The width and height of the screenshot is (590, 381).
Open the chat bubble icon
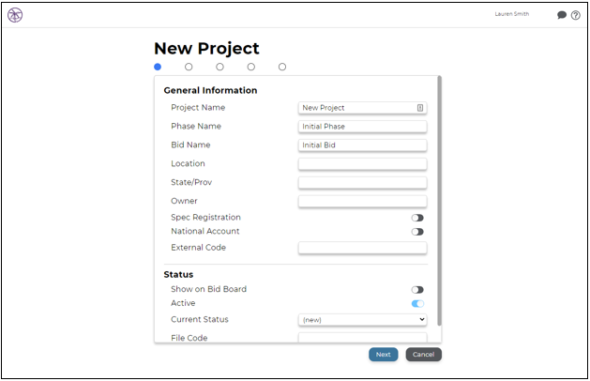tap(562, 15)
